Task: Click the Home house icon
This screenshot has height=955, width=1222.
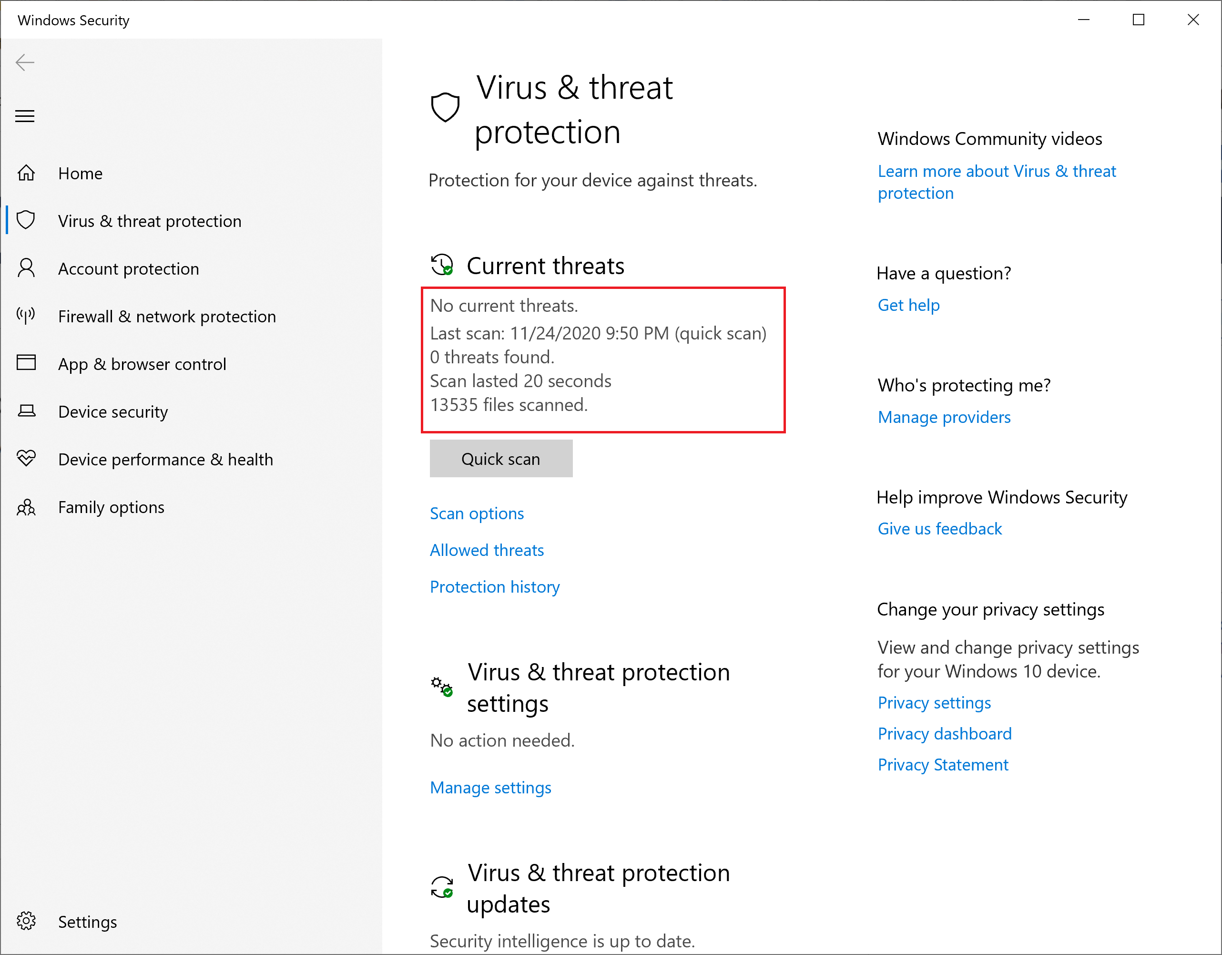Action: (x=26, y=173)
